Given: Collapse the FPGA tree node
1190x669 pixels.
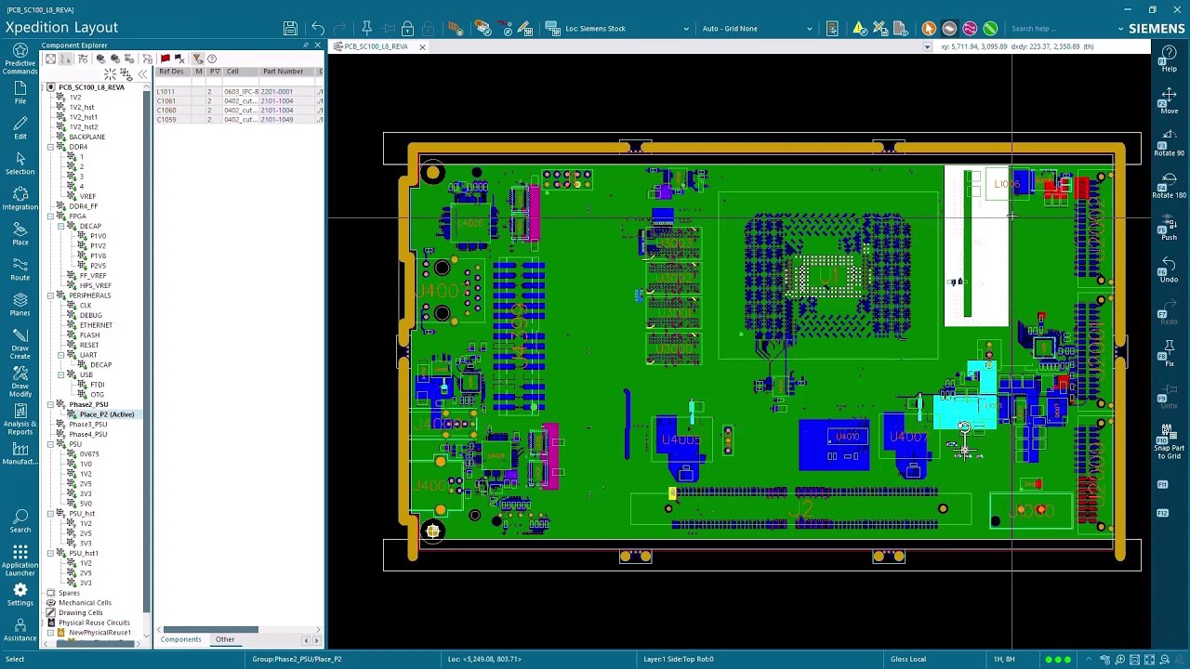Looking at the screenshot, I should pyautogui.click(x=51, y=216).
